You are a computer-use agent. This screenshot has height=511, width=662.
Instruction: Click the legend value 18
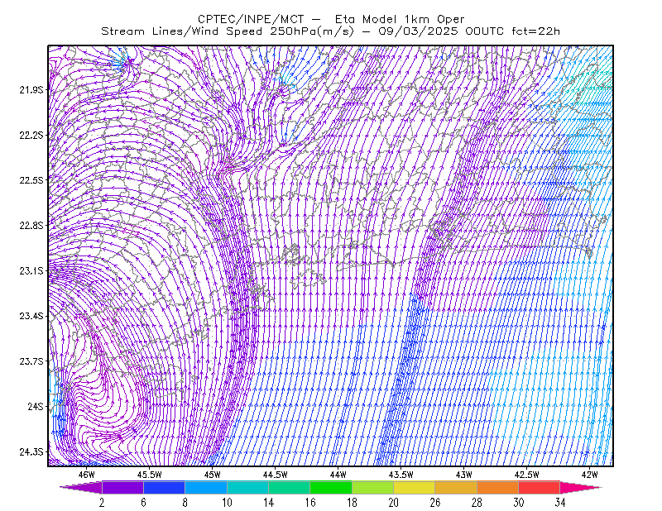[x=353, y=503]
